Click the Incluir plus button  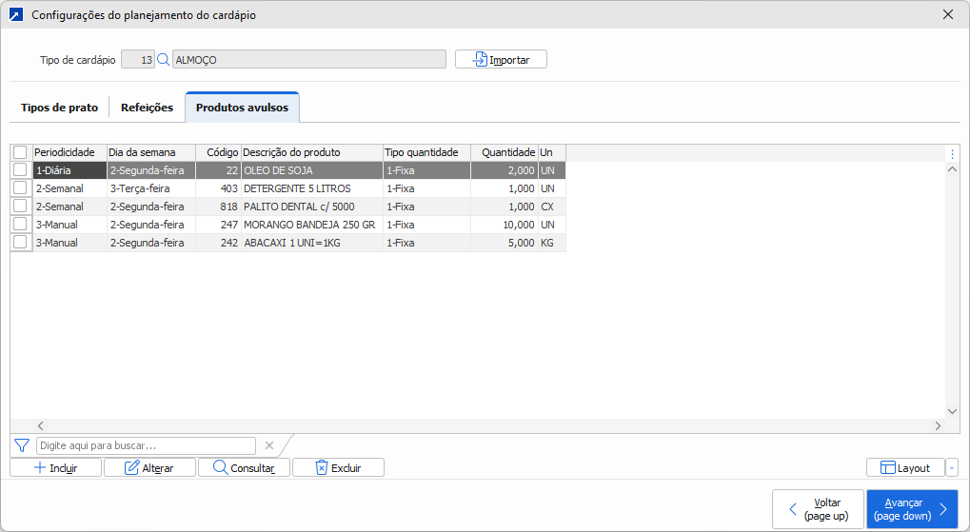pyautogui.click(x=55, y=468)
